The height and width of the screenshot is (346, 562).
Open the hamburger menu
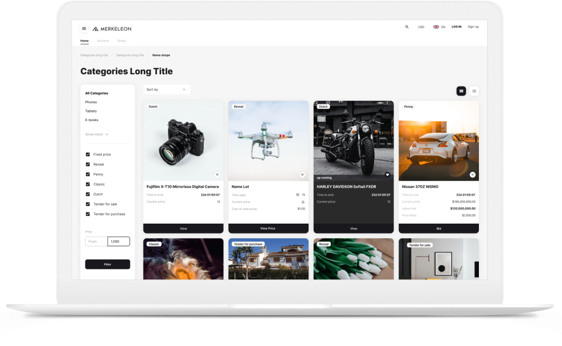(x=84, y=29)
